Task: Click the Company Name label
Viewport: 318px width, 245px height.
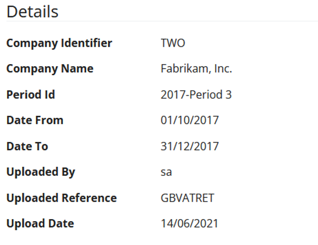Action: (50, 69)
